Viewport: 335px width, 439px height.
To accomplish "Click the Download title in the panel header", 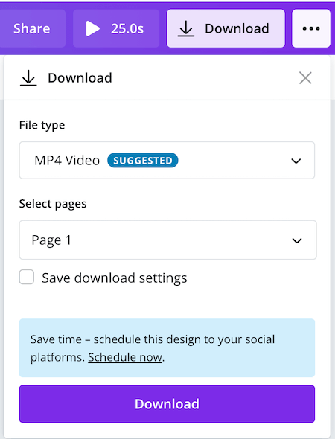I will (x=80, y=78).
